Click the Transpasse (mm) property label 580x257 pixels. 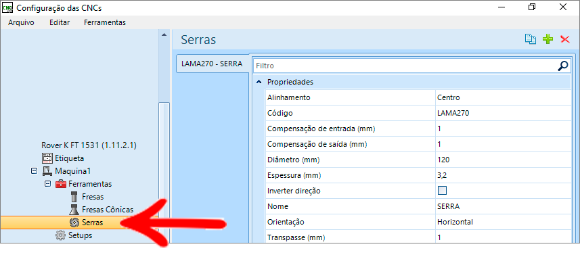coord(297,237)
